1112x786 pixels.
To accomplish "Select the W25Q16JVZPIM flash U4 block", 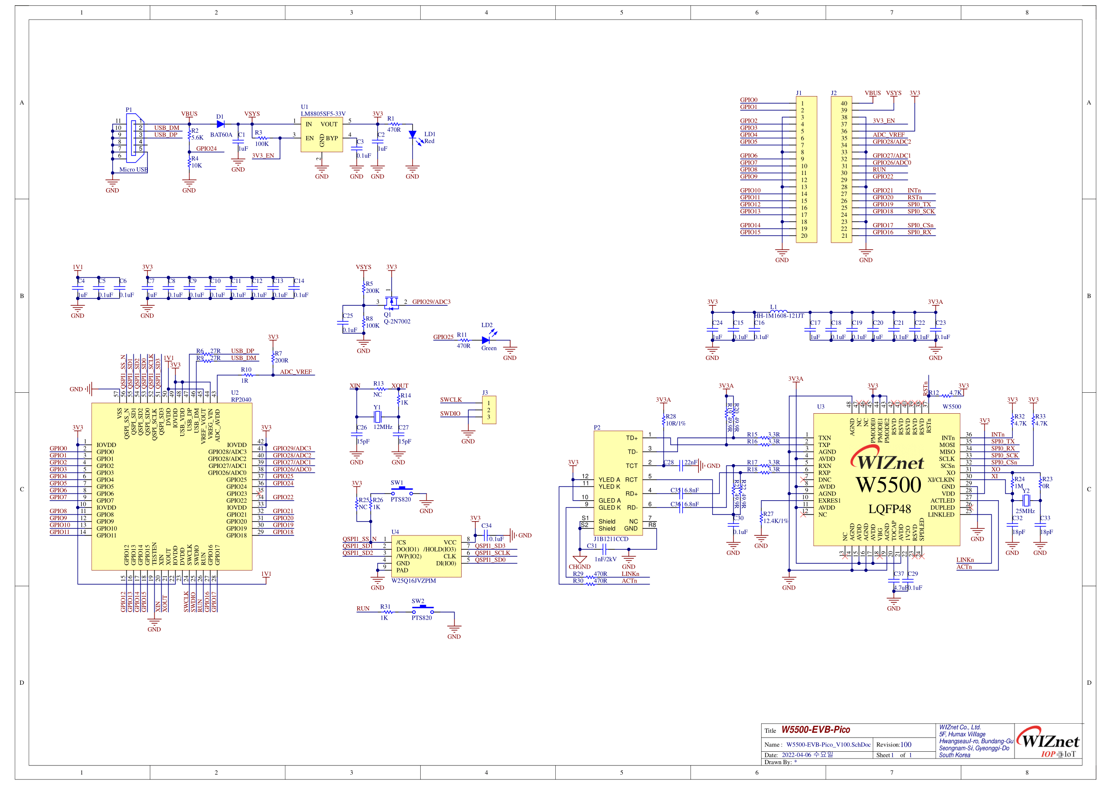I will [x=425, y=556].
